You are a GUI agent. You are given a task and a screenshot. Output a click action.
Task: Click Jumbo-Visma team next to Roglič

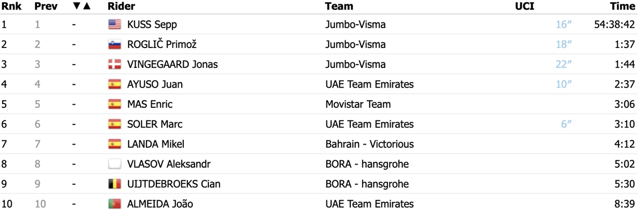click(355, 44)
